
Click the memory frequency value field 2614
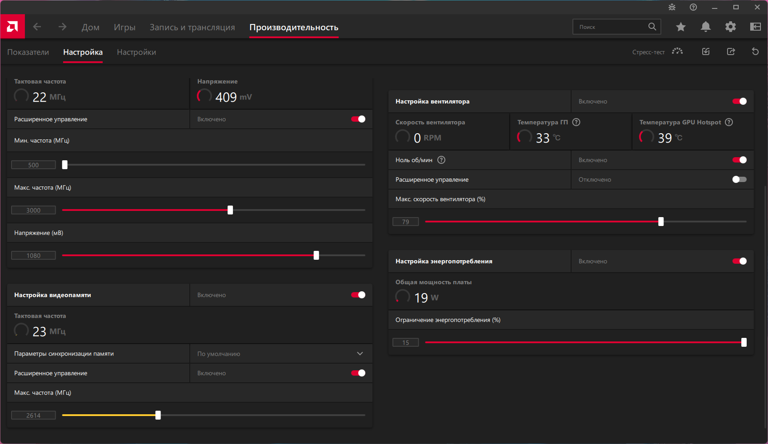tap(33, 415)
